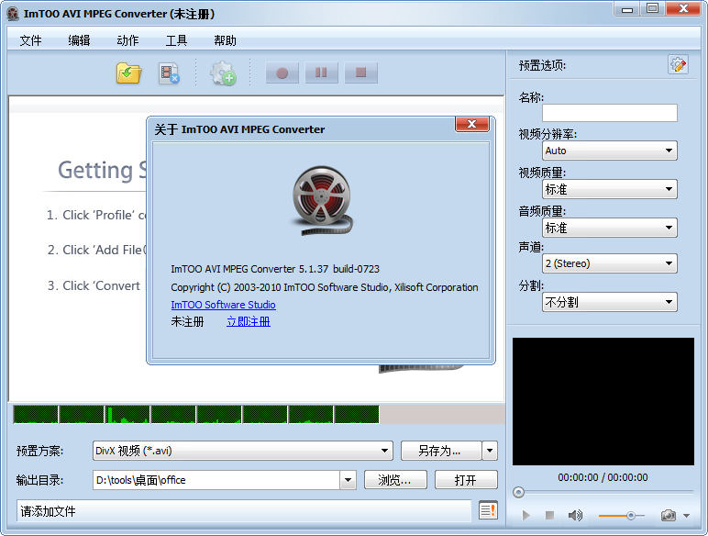Expand the 声道 2 (Stereo) dropdown
The image size is (708, 536).
[x=610, y=263]
